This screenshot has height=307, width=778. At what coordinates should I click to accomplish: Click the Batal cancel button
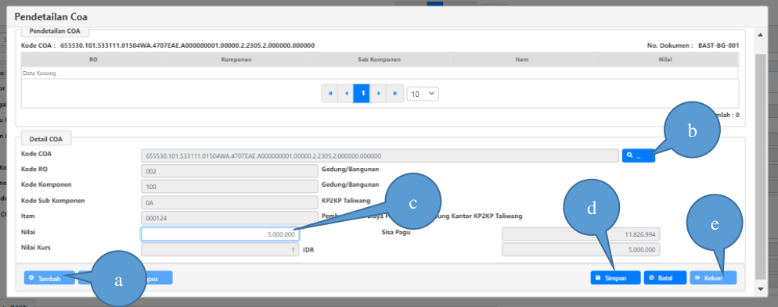point(665,278)
